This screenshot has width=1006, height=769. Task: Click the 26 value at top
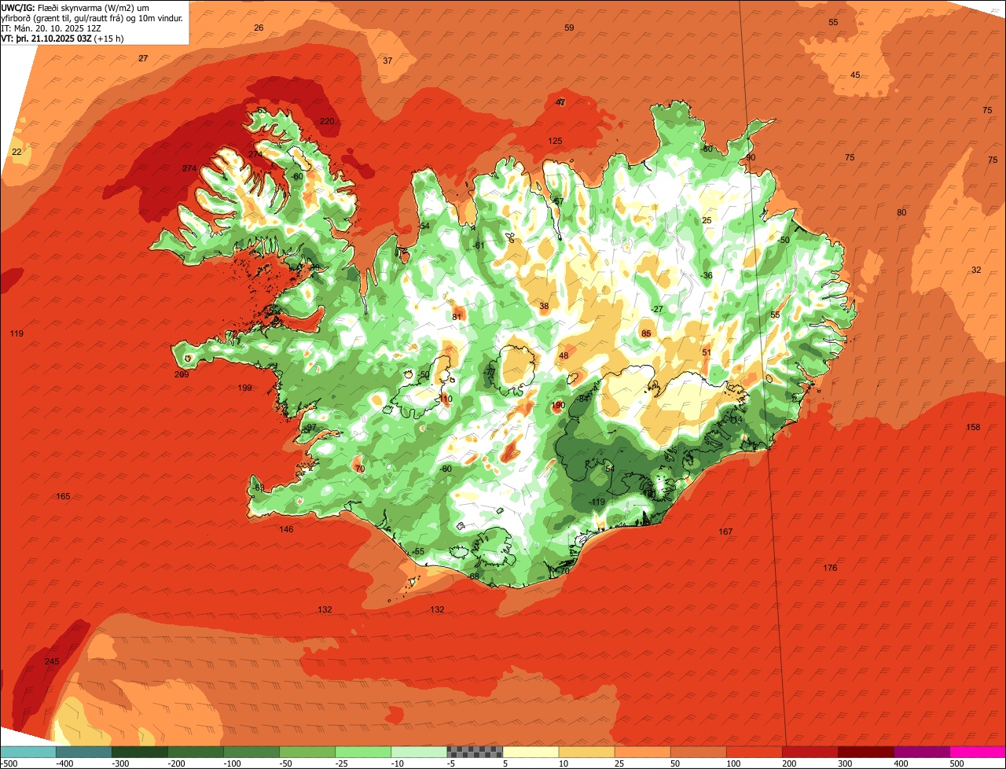tap(259, 28)
